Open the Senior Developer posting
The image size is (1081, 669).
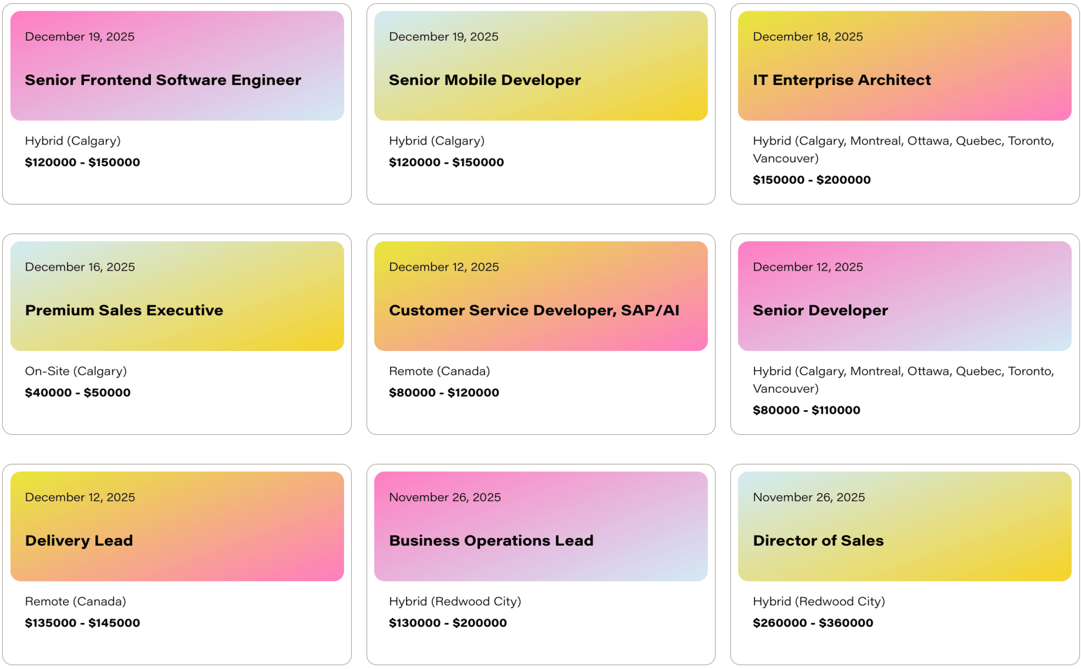[820, 310]
